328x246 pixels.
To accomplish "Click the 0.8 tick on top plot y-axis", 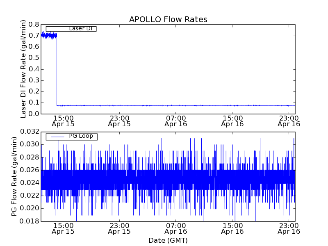I will pyautogui.click(x=34, y=24).
